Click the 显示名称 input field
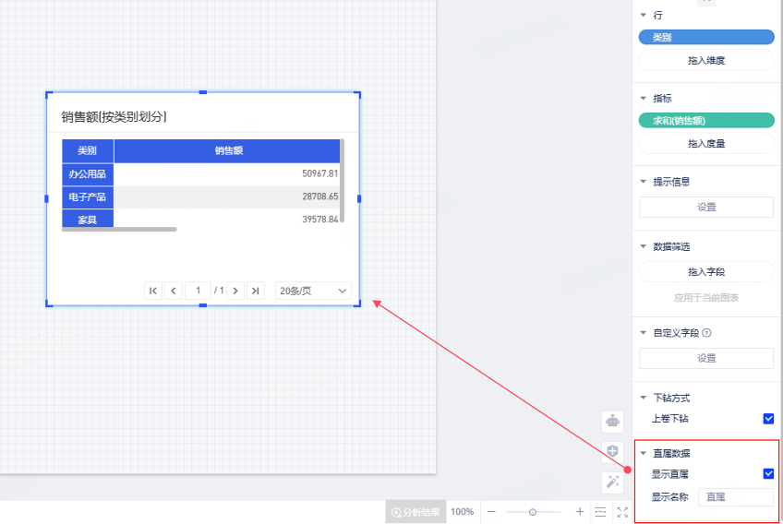The height and width of the screenshot is (524, 783). click(x=735, y=497)
